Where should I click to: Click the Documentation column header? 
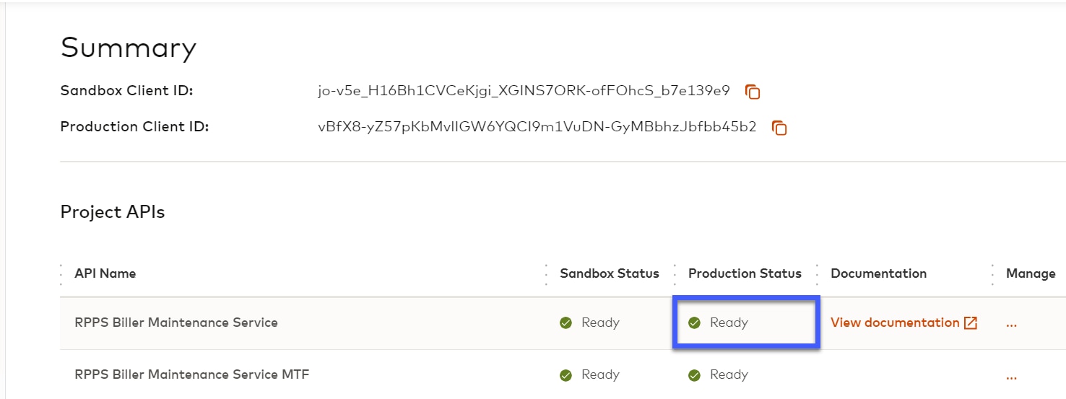878,273
